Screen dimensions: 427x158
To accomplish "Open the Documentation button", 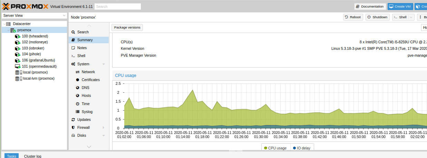I will [370, 7].
